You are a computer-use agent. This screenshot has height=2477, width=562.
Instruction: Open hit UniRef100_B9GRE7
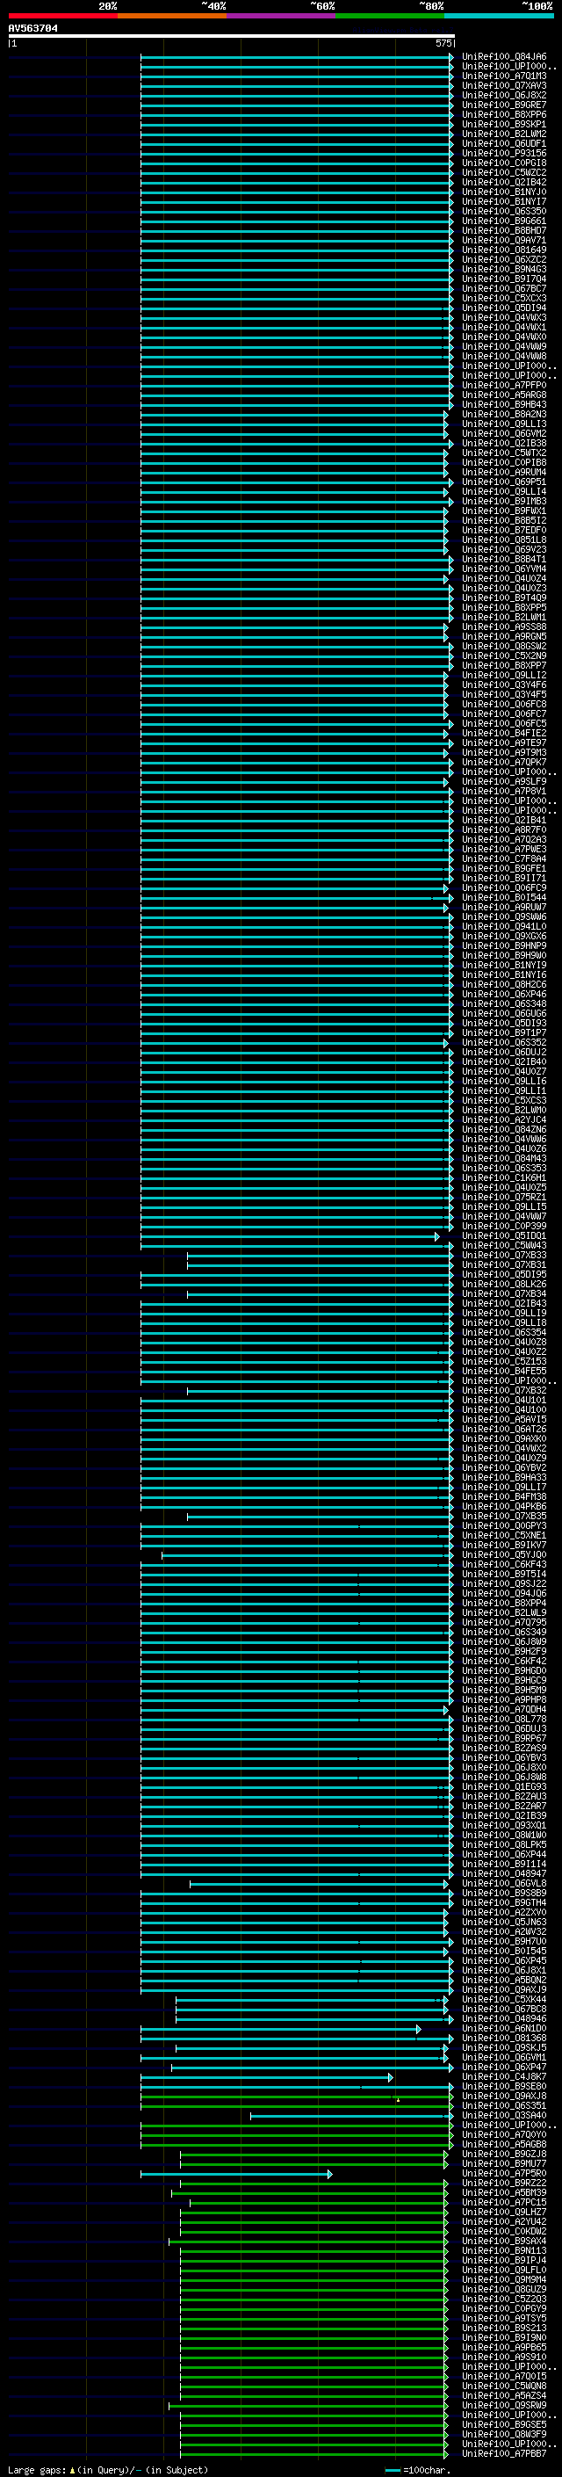504,105
